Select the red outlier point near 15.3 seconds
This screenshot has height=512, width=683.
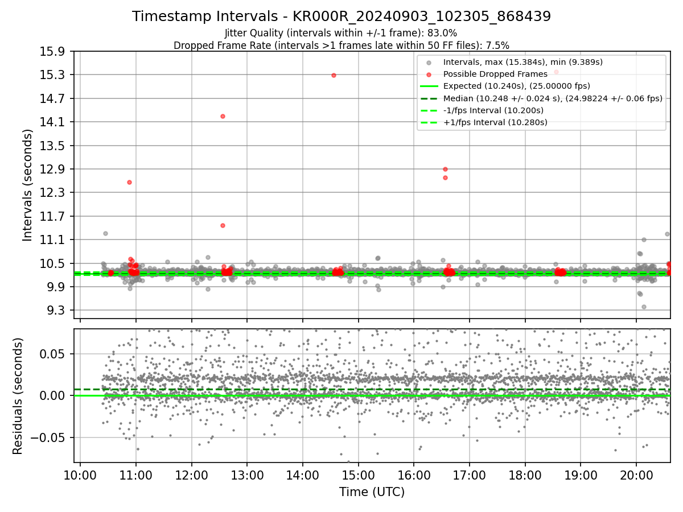point(334,75)
